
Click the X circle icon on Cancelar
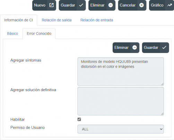coord(141,5)
